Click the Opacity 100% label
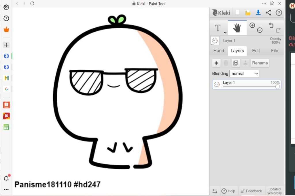The width and height of the screenshot is (295, 196). 275,41
